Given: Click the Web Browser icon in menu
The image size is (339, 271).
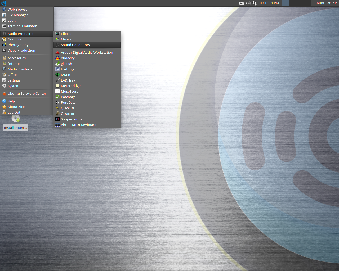Looking at the screenshot, I should coord(4,9).
